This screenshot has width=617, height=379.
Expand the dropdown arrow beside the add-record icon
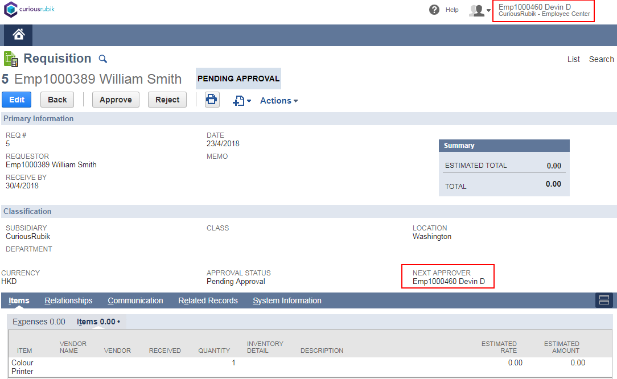tap(248, 100)
